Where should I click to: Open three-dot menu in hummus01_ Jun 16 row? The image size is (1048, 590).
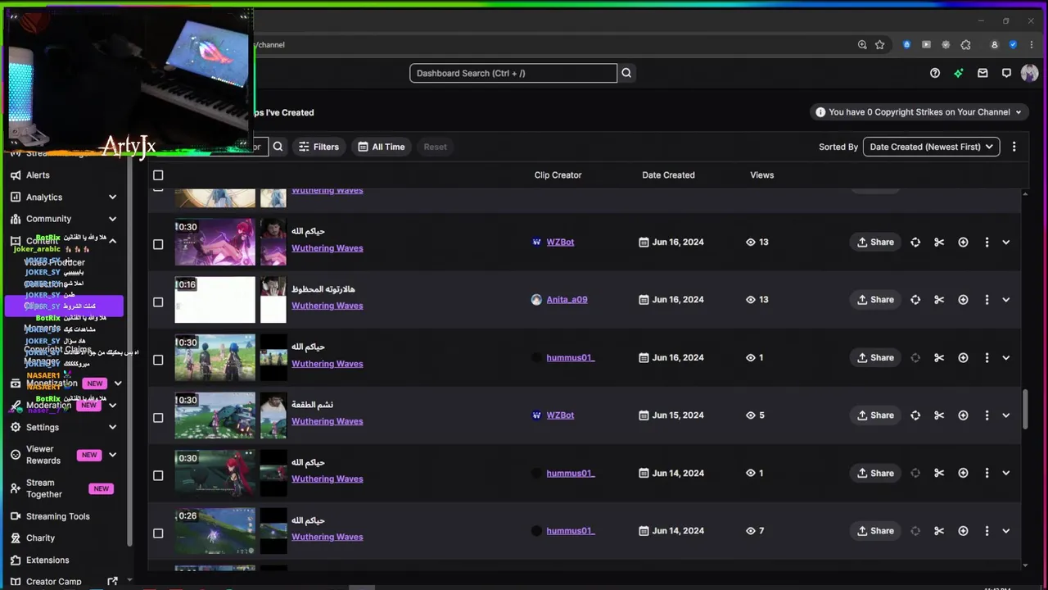pos(987,357)
